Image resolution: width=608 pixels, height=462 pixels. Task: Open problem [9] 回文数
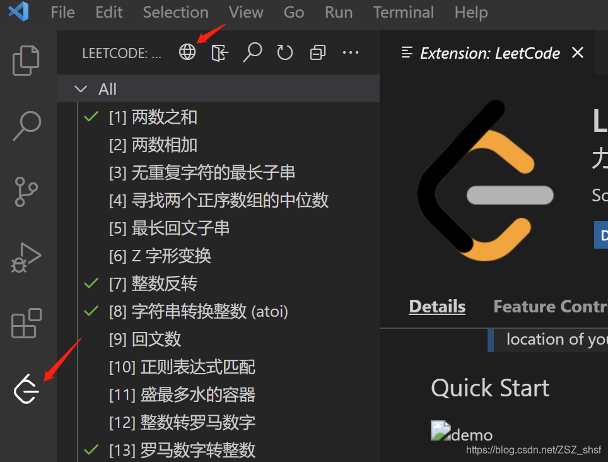[x=218, y=339]
